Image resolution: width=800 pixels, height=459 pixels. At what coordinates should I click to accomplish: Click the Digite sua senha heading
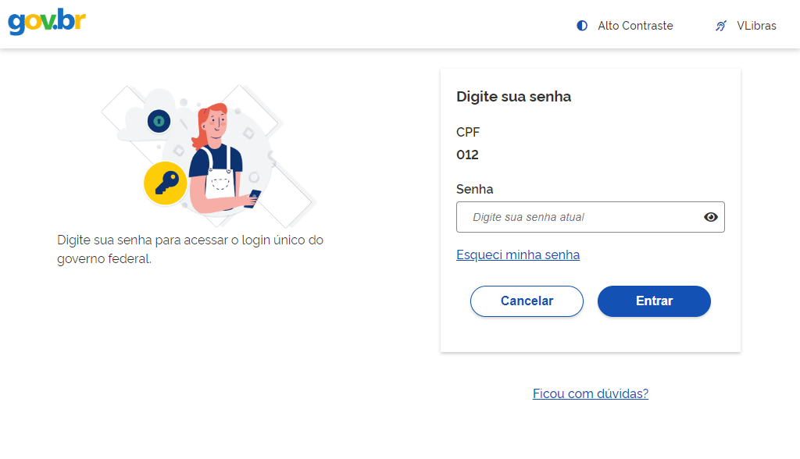(513, 96)
